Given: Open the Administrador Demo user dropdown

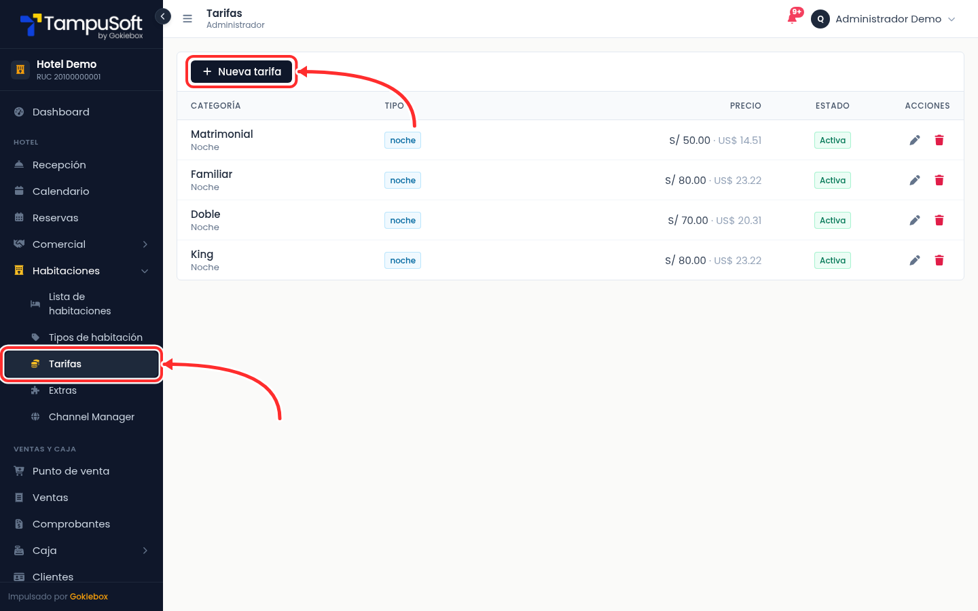Looking at the screenshot, I should click(x=884, y=19).
